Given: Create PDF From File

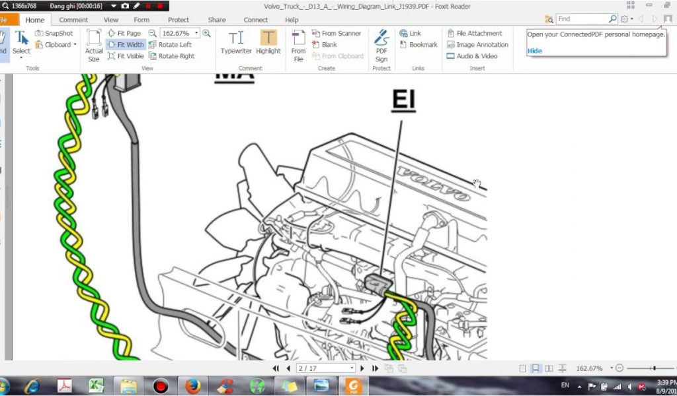Looking at the screenshot, I should pyautogui.click(x=298, y=45).
